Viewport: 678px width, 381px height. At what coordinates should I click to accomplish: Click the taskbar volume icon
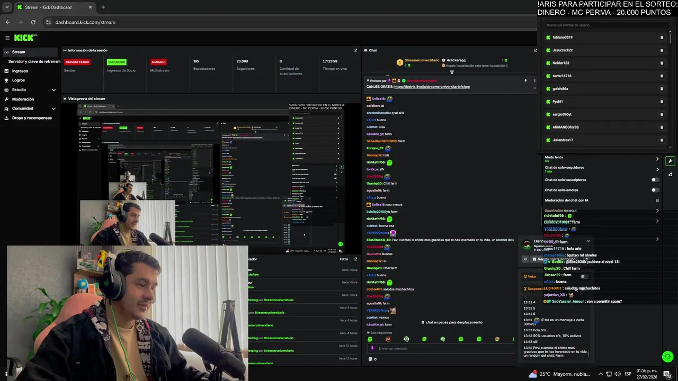tap(617, 374)
